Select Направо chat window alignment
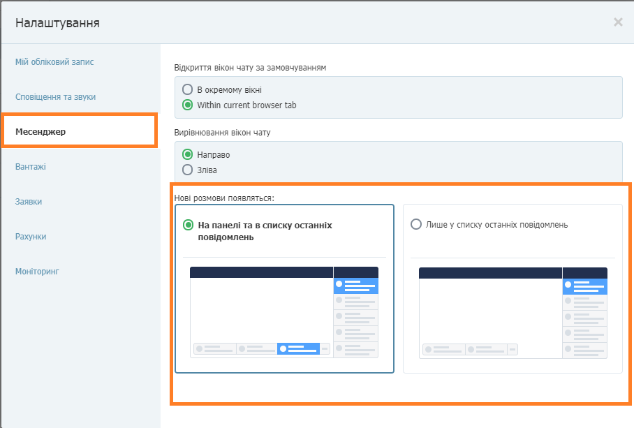634x428 pixels. click(187, 154)
